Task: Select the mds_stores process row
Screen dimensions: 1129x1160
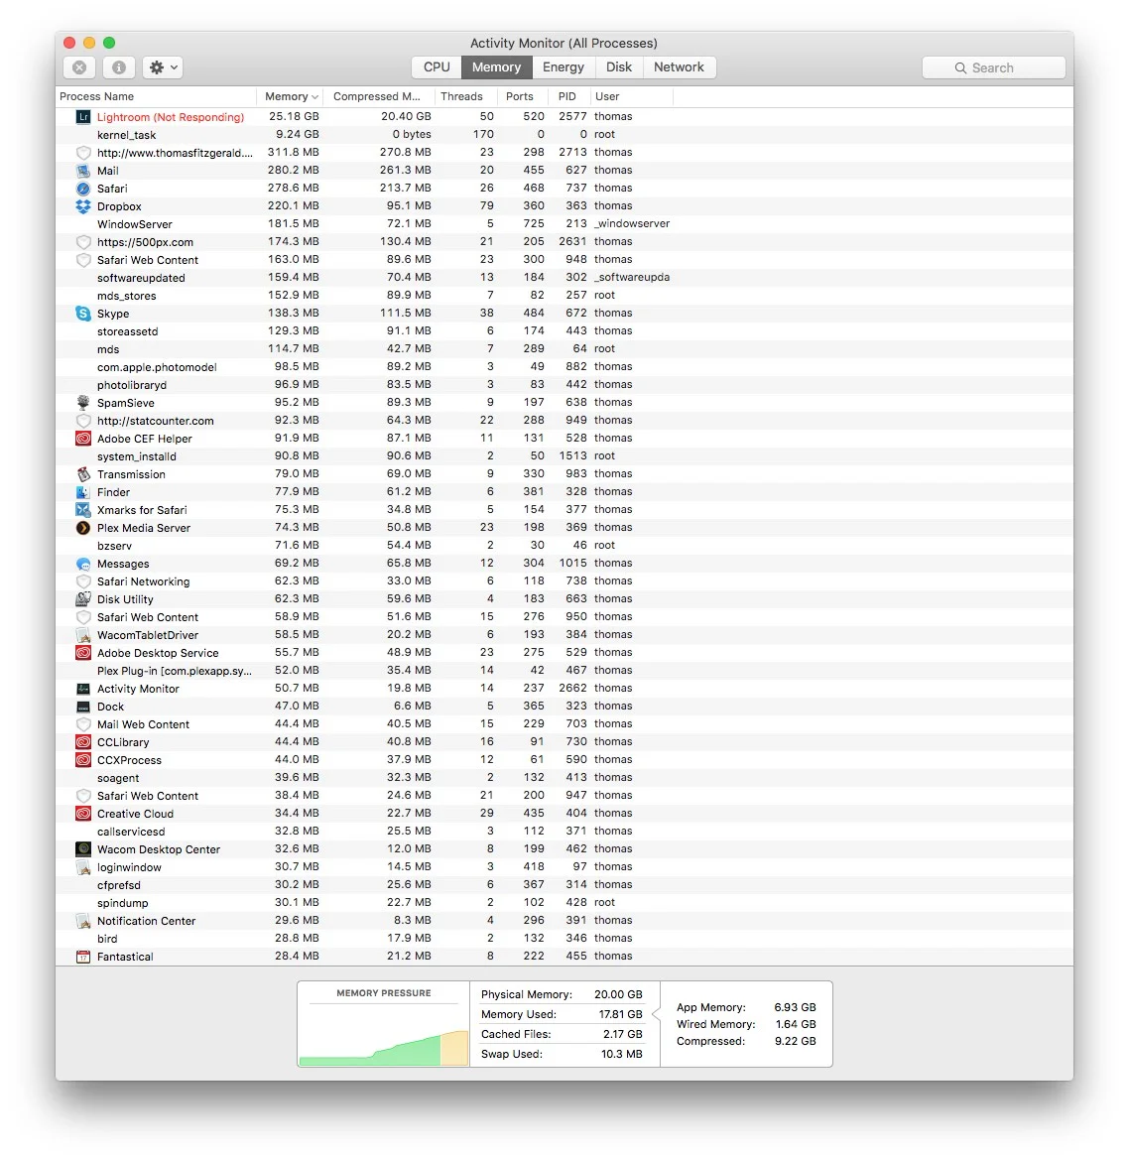Action: 564,295
